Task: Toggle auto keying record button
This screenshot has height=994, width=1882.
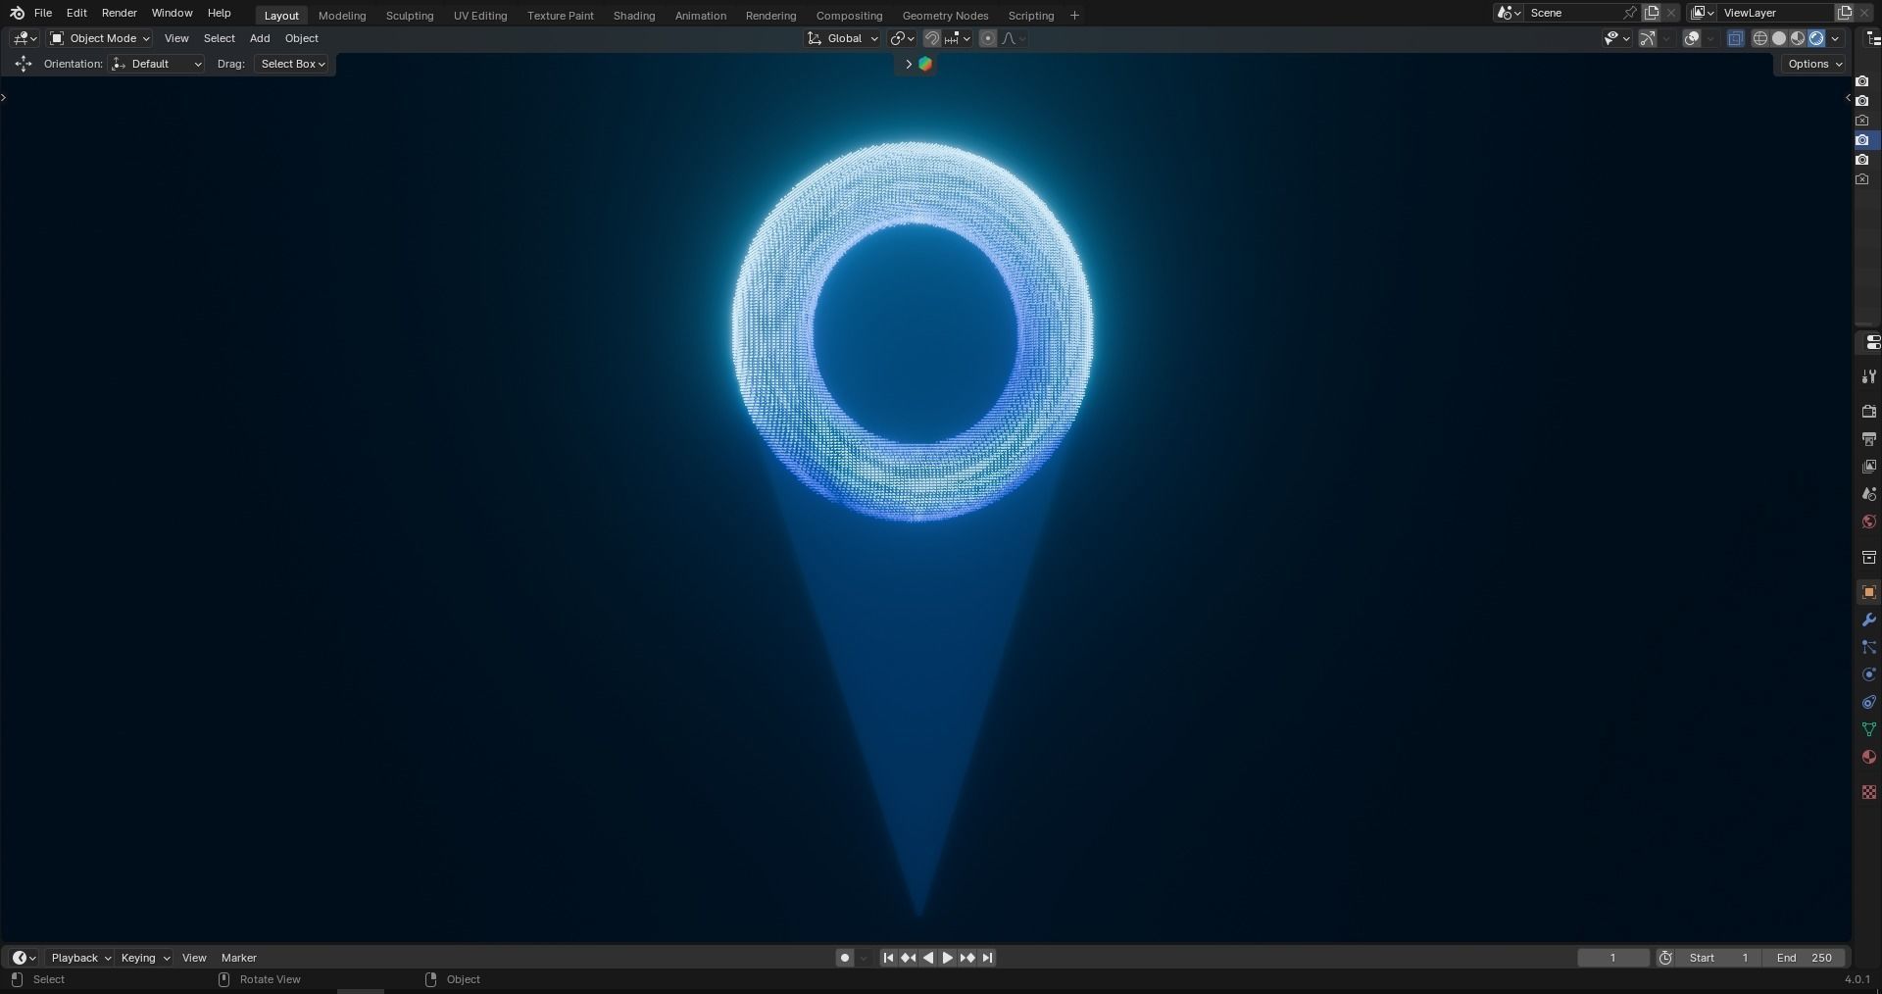Action: [x=845, y=958]
